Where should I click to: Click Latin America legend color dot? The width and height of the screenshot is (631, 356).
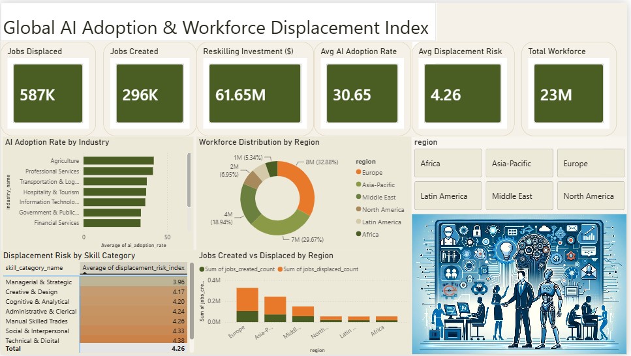(358, 222)
